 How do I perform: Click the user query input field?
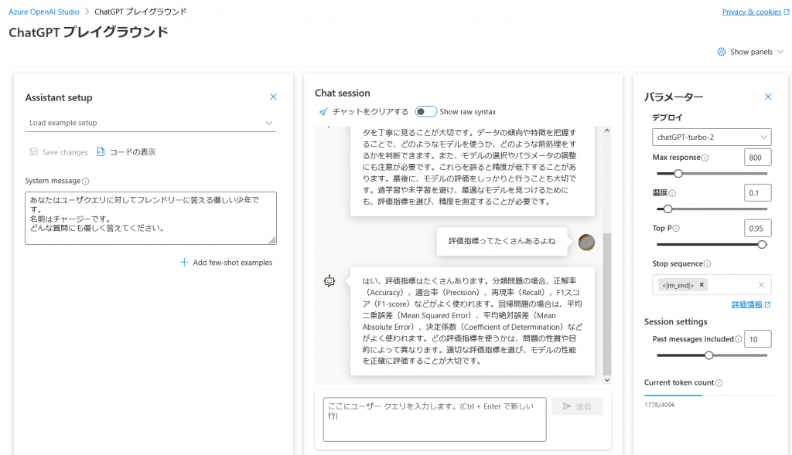pos(433,419)
